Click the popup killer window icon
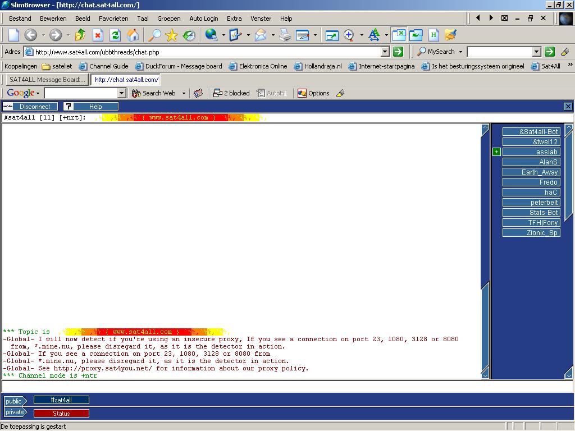Screen dimensions: 575x431 399,35
